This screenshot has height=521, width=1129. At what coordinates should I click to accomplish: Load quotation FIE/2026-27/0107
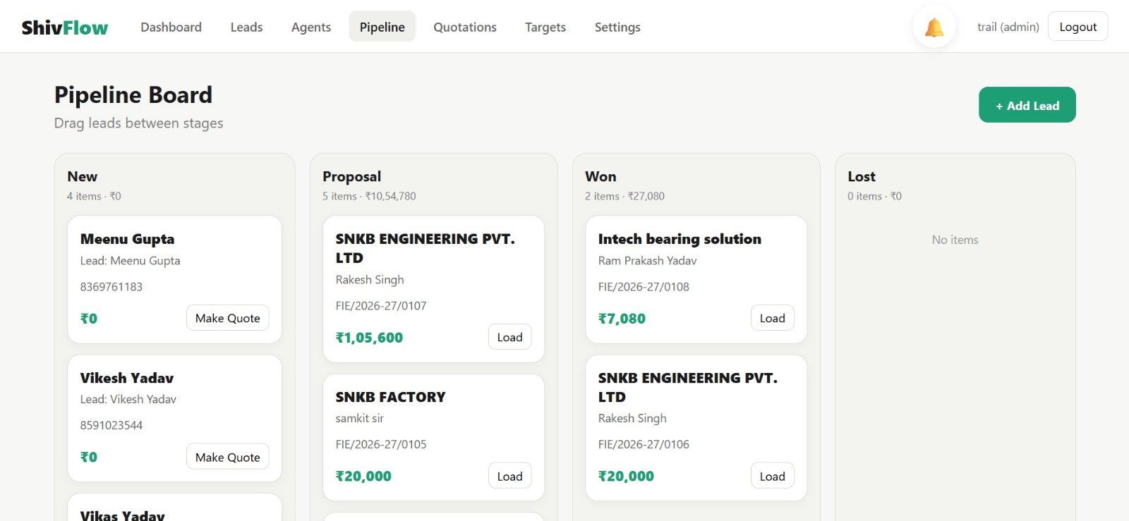coord(509,337)
